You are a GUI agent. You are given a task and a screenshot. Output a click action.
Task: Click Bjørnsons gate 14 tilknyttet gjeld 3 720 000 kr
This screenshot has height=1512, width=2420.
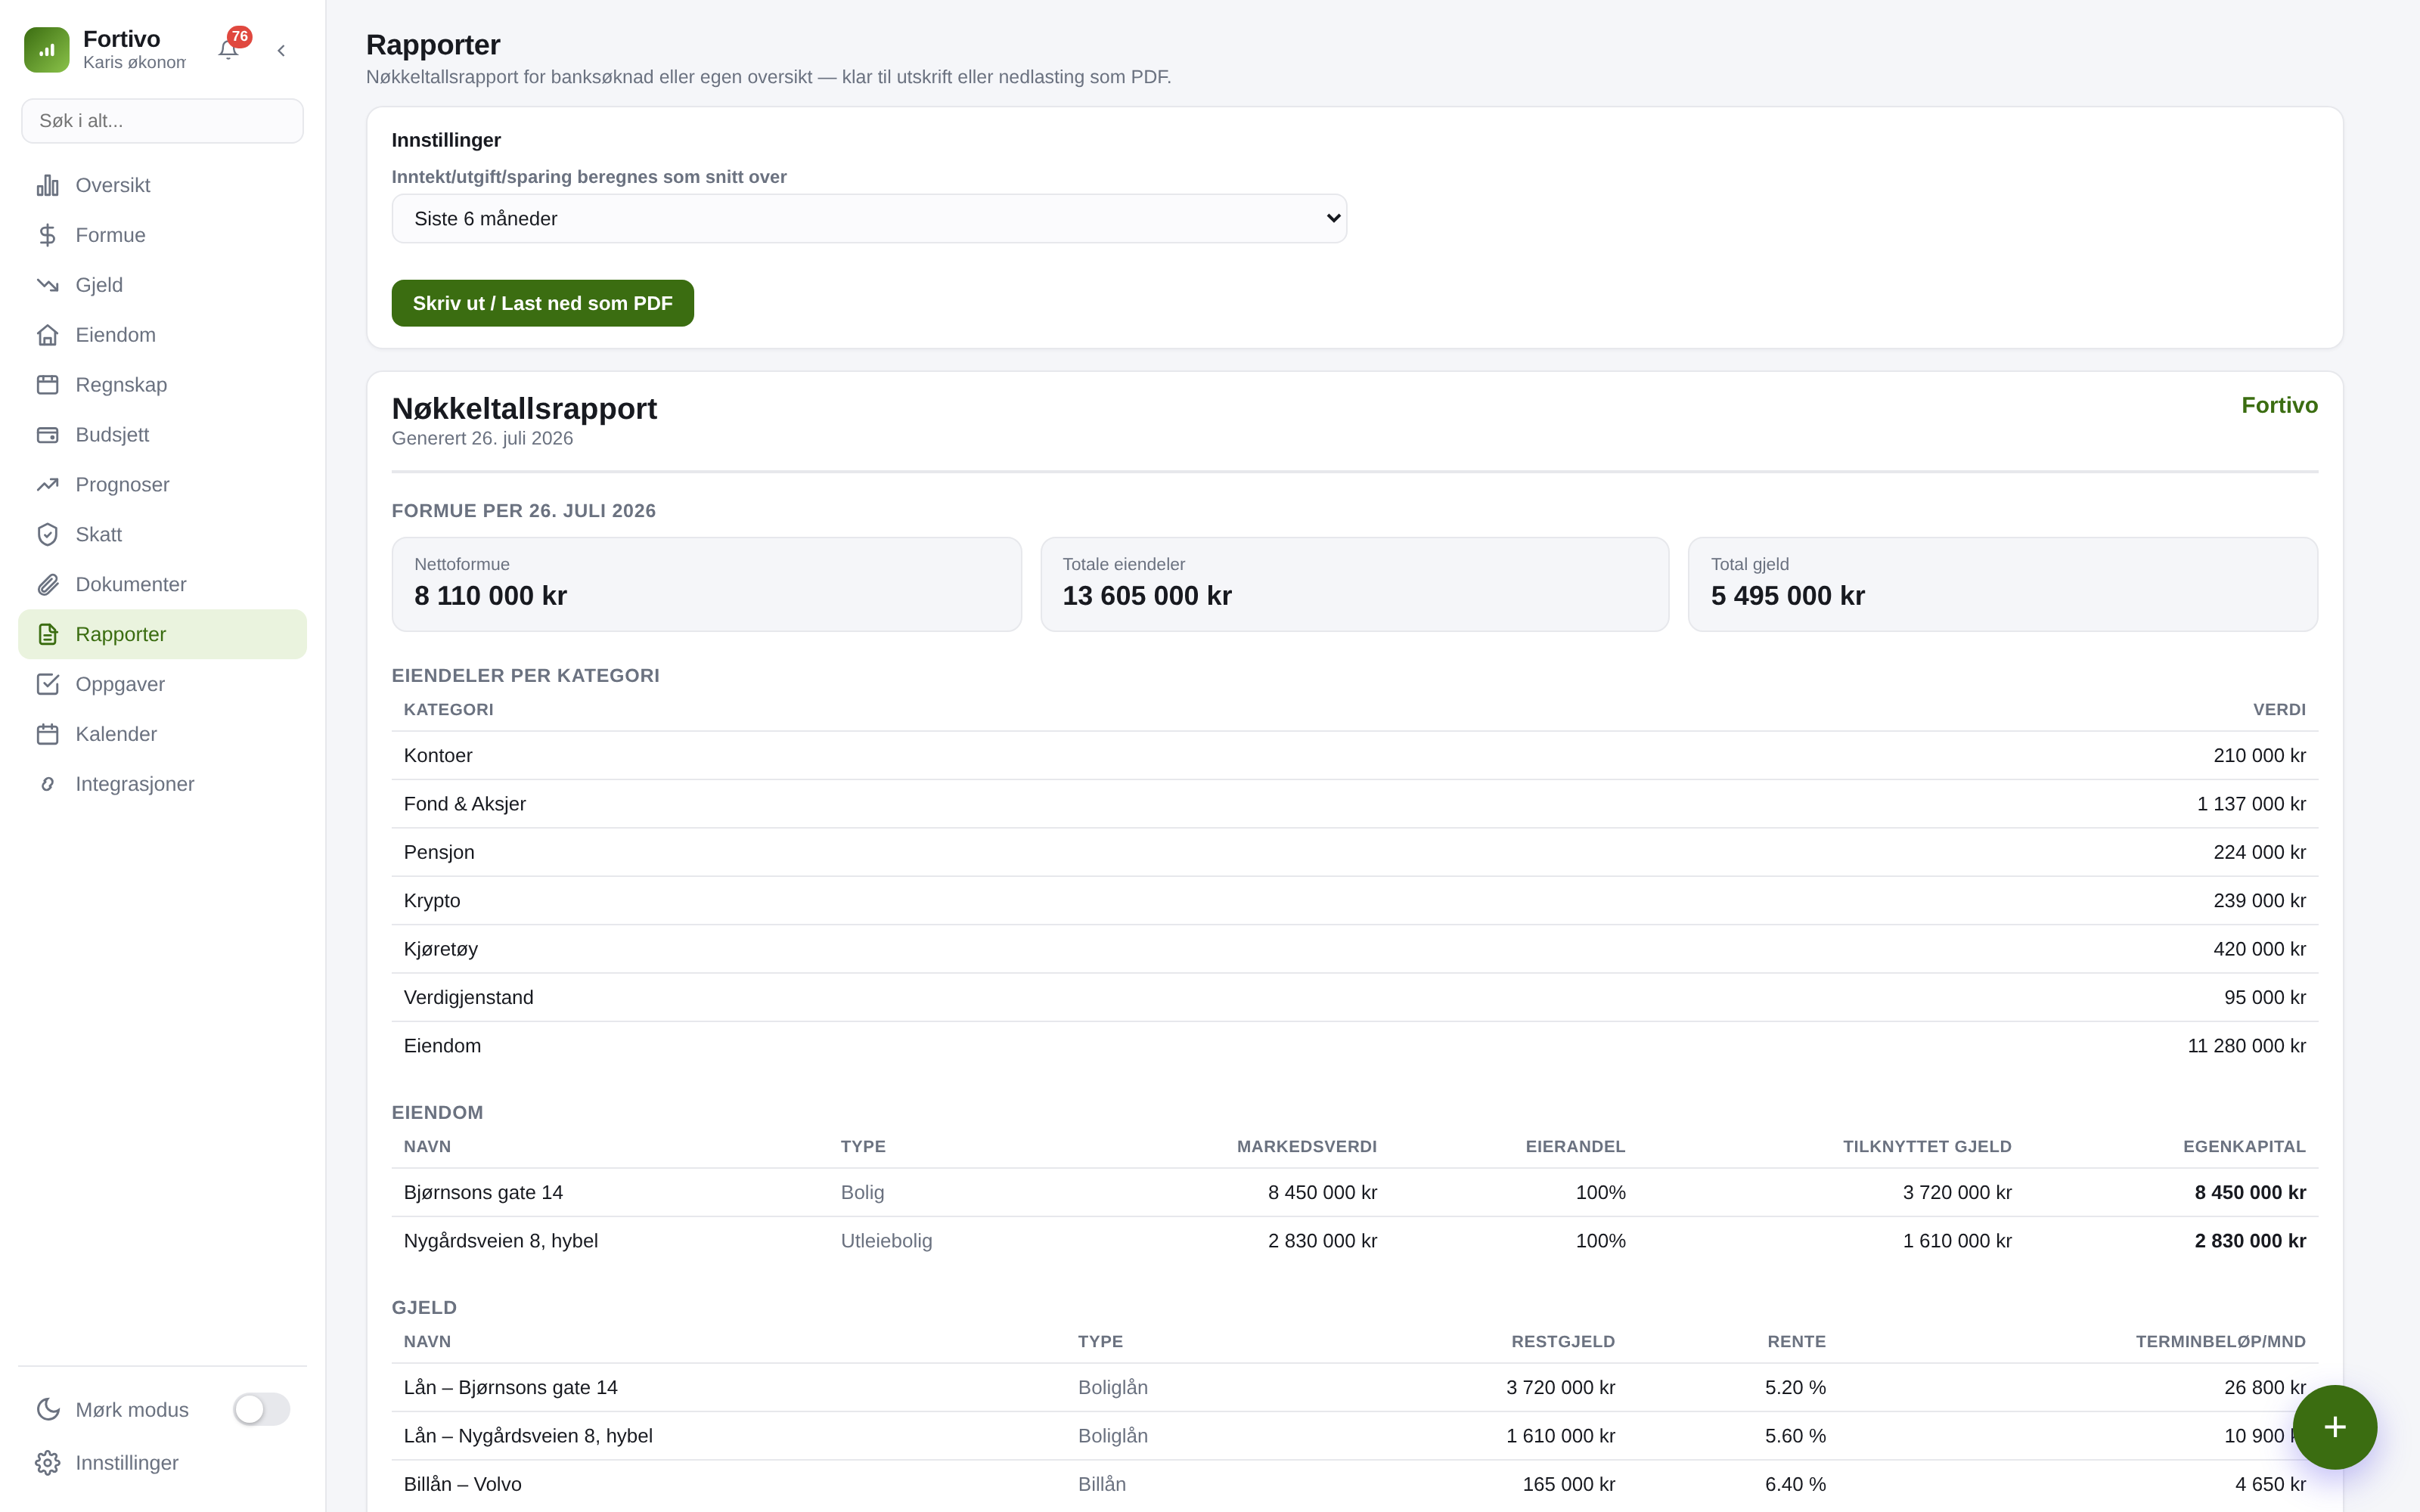1957,1192
